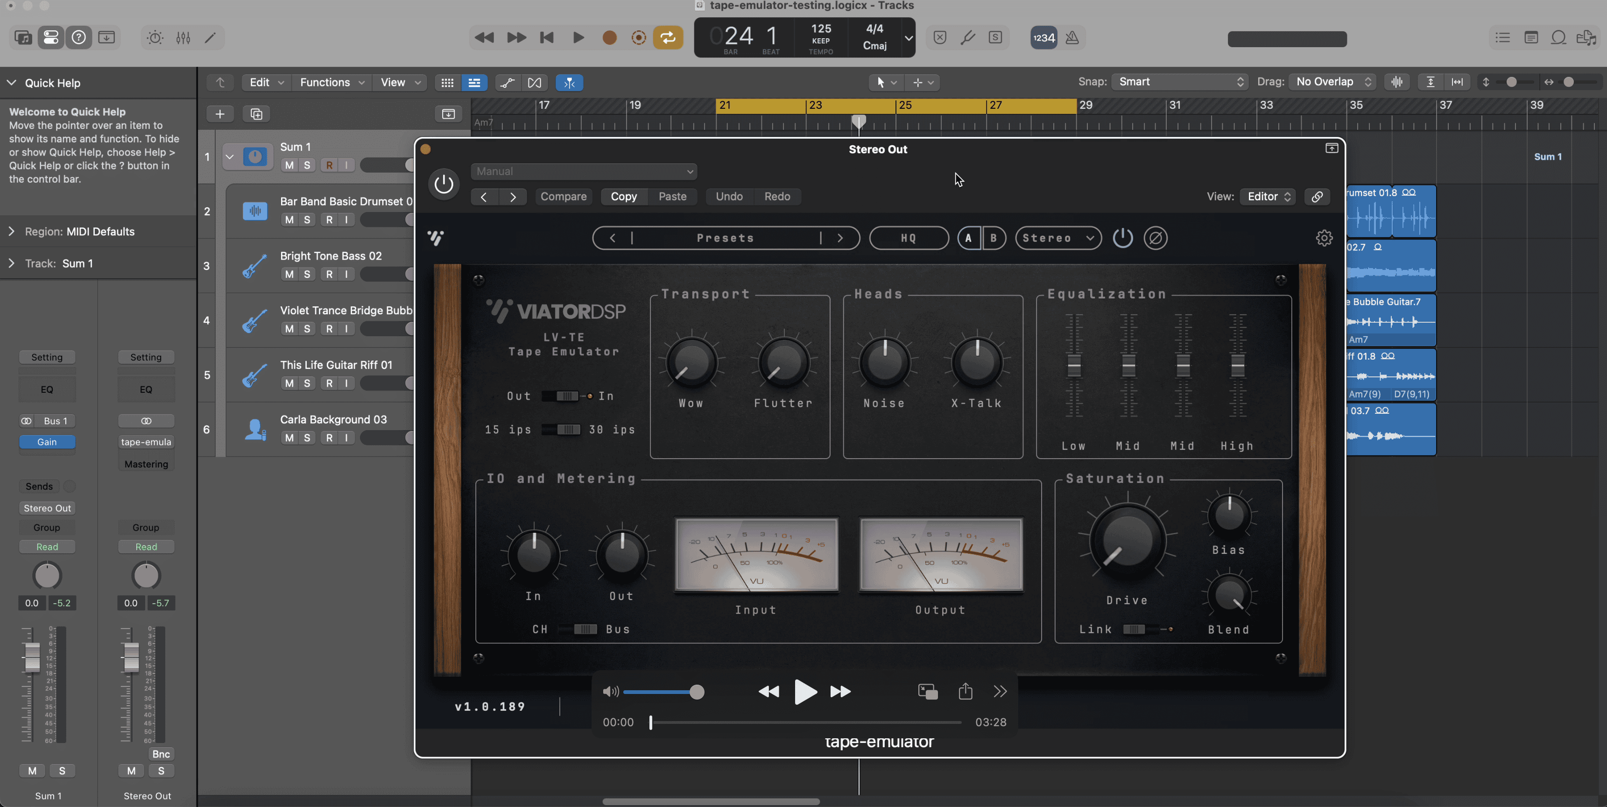
Task: Toggle the yellow Cycle button
Action: coord(668,38)
